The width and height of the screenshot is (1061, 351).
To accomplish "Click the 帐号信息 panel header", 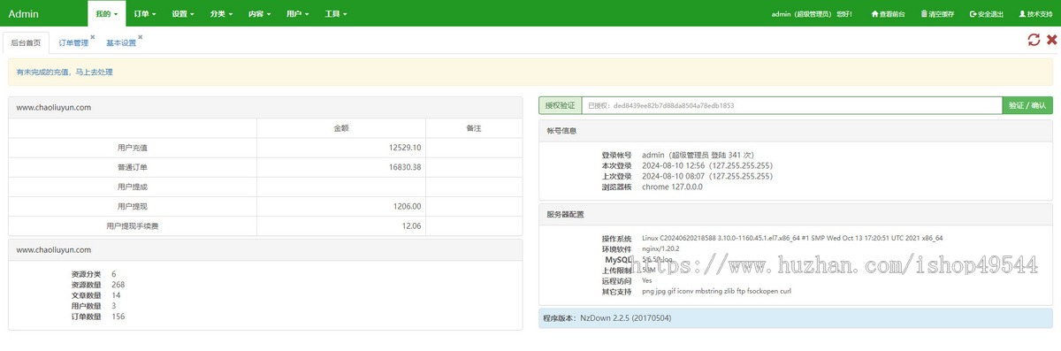I will point(796,130).
